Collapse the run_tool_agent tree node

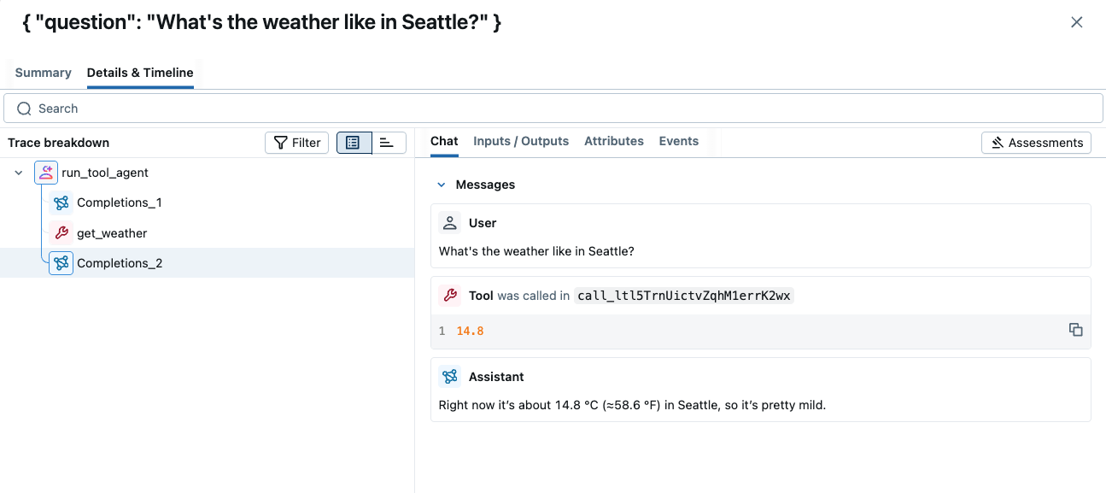[19, 173]
